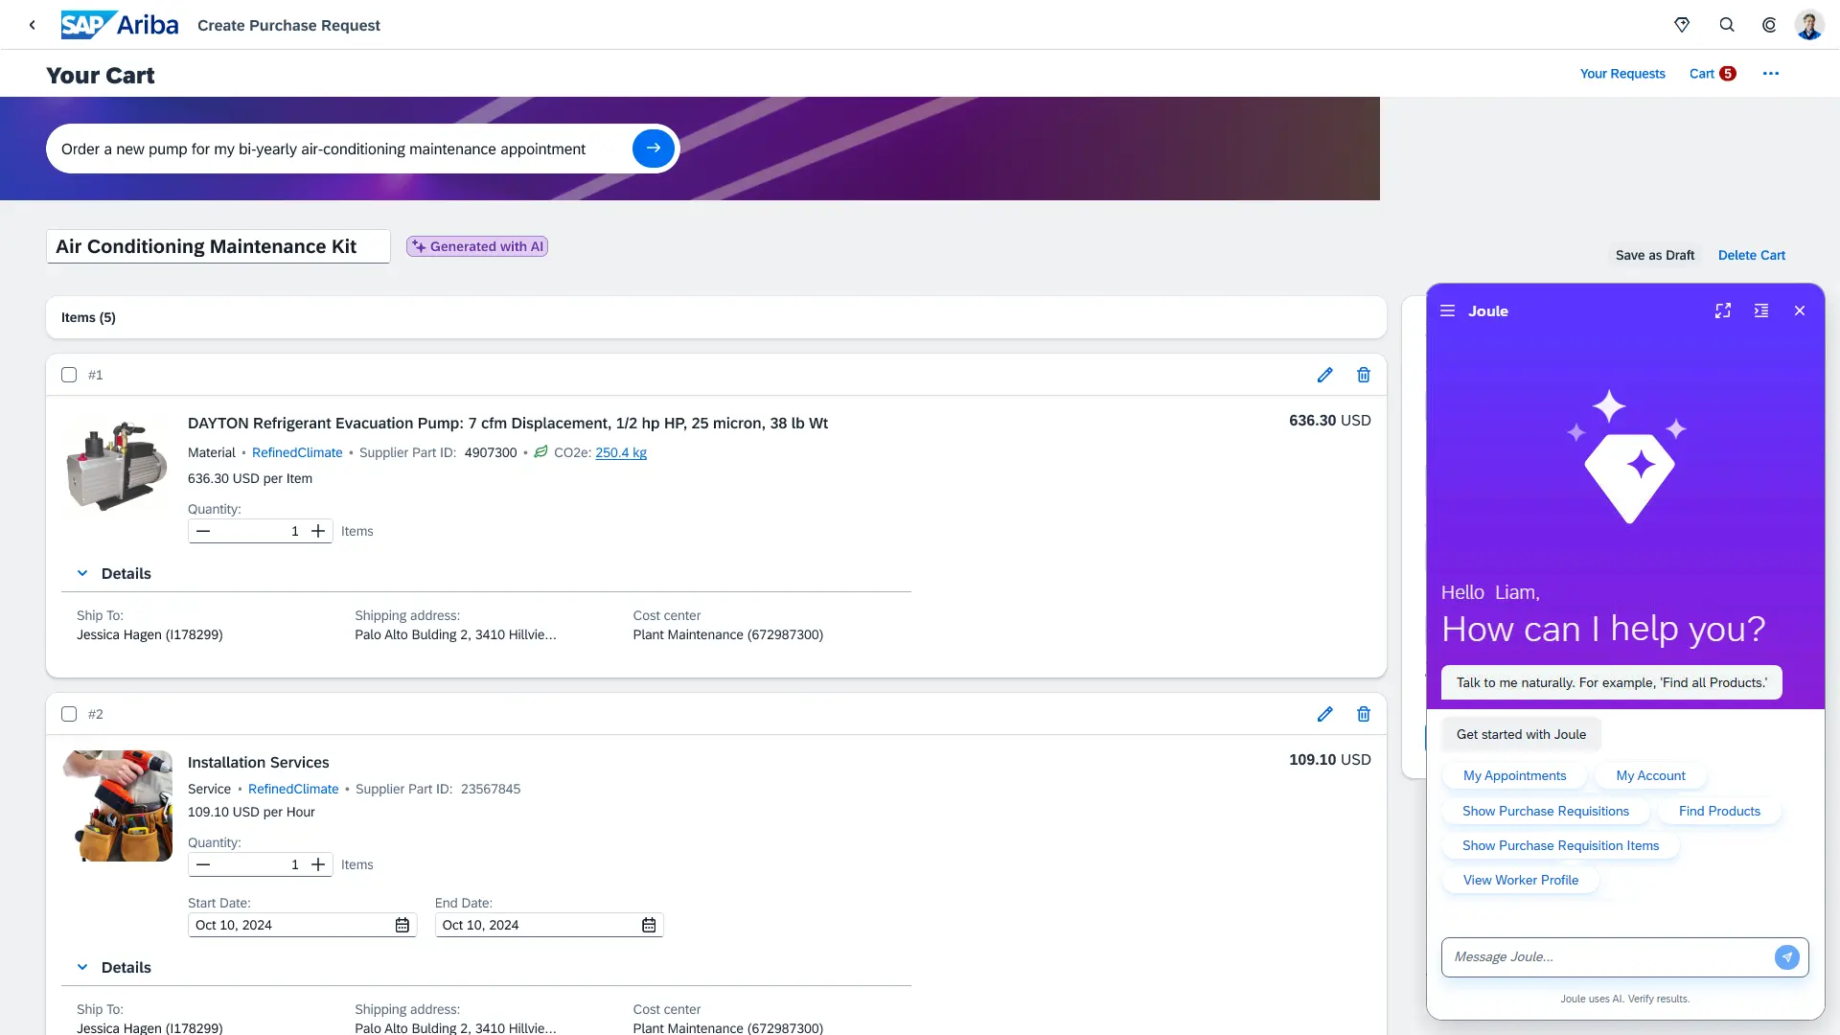
Task: Open the copilot icon next to profile picture
Action: click(x=1769, y=25)
